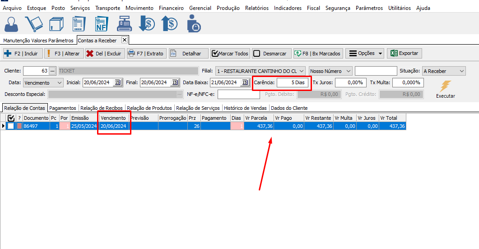The width and height of the screenshot is (479, 249).
Task: Click the Marcar Todos checkbox button
Action: [230, 54]
